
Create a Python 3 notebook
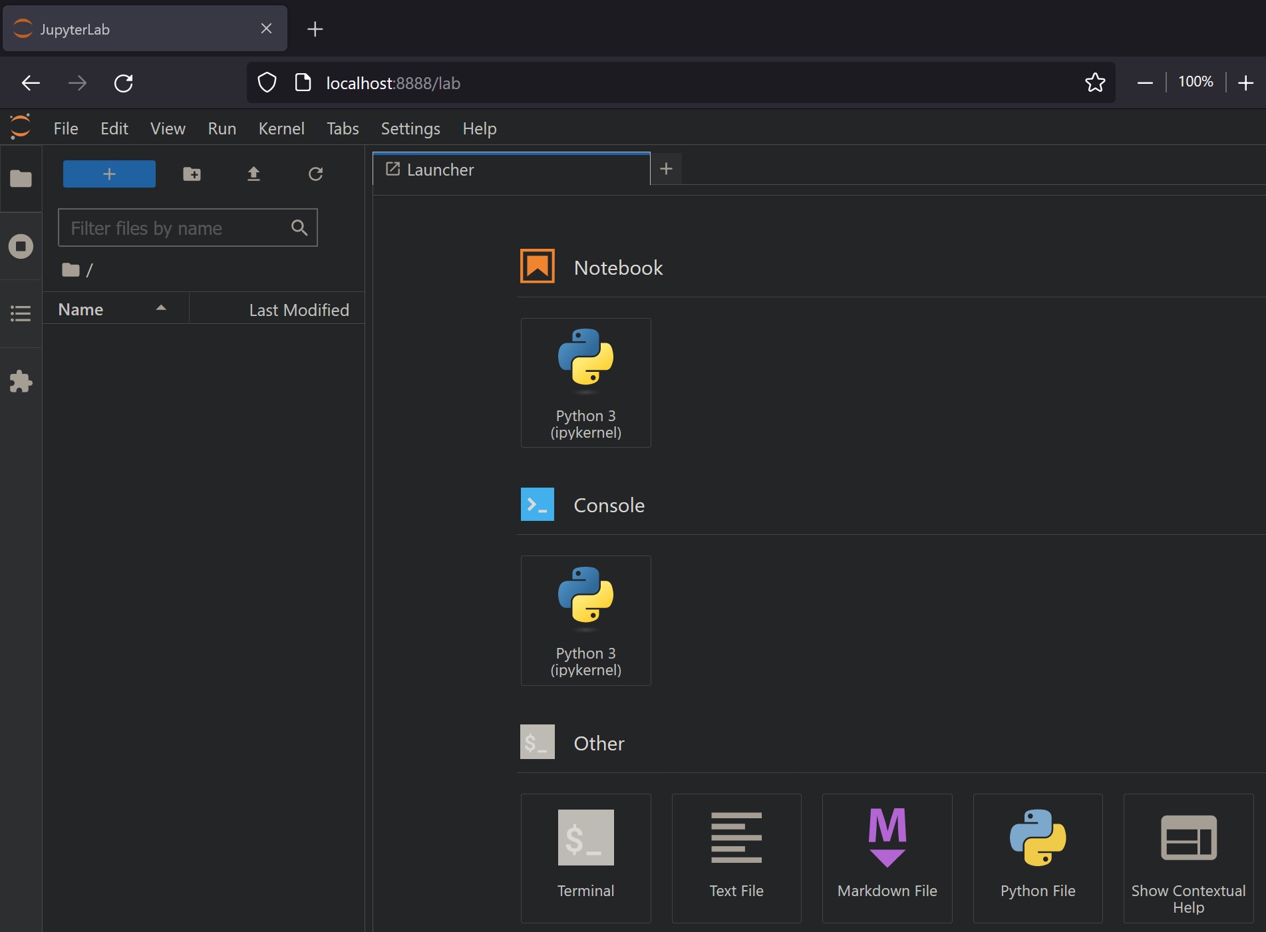coord(585,383)
